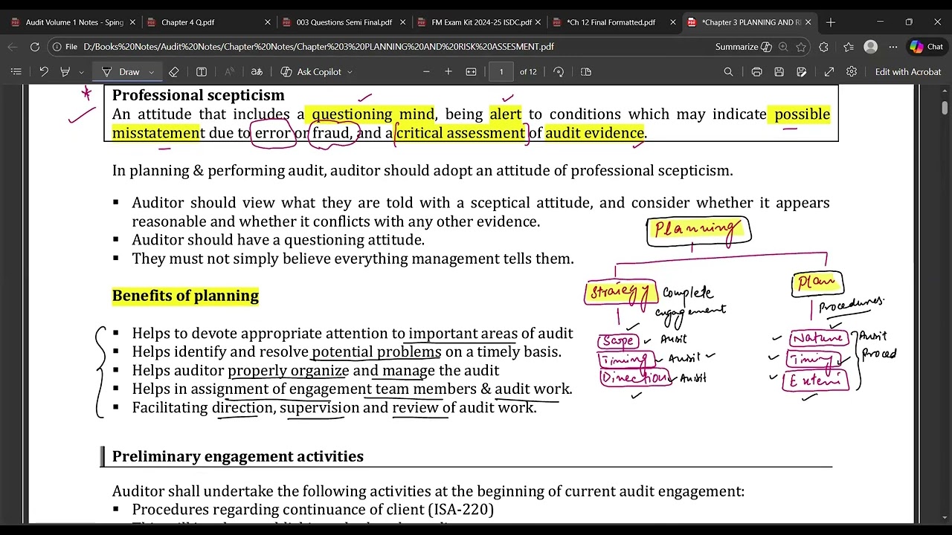
Task: Click the Undo icon in PDF toolbar
Action: 44,71
